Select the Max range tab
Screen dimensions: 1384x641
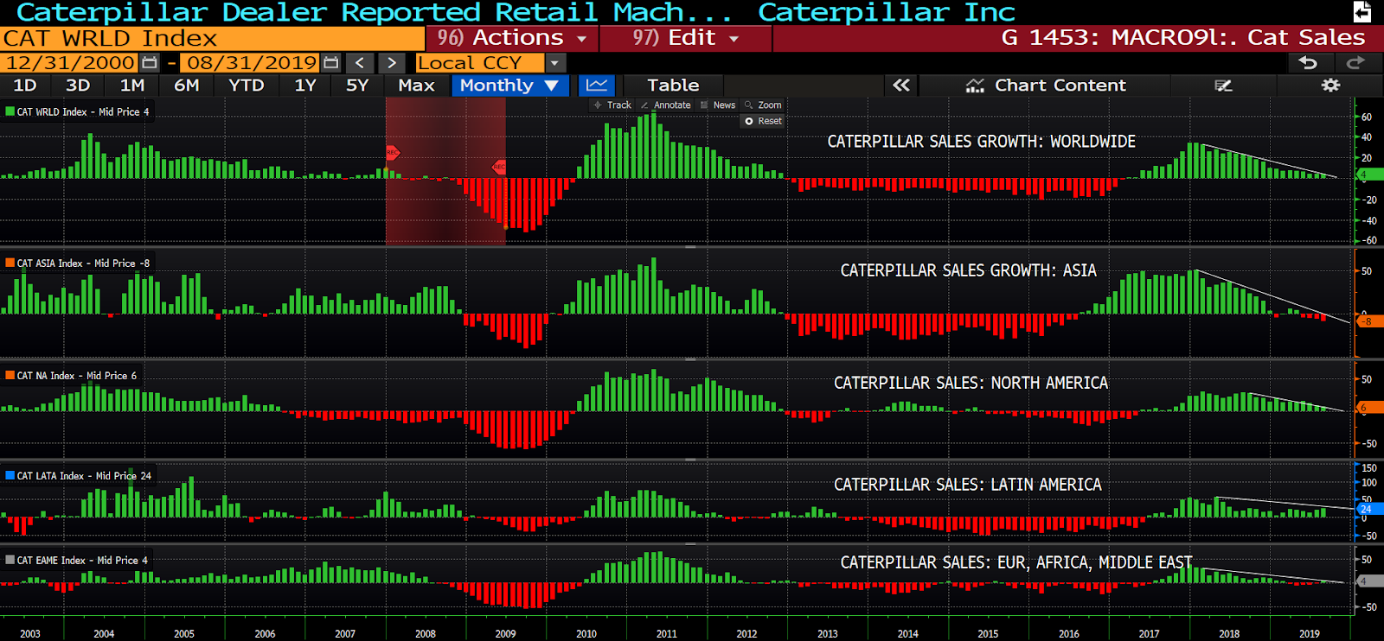pyautogui.click(x=416, y=85)
